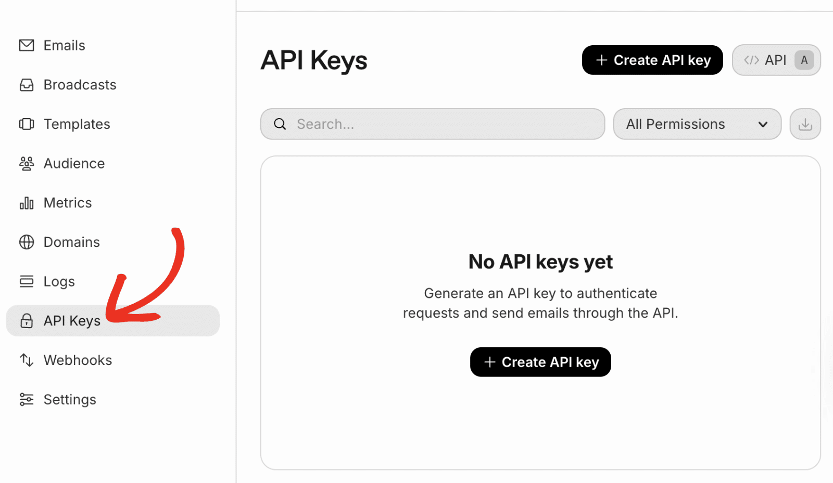Viewport: 833px width, 483px height.
Task: Click the Search input field
Action: tap(432, 124)
